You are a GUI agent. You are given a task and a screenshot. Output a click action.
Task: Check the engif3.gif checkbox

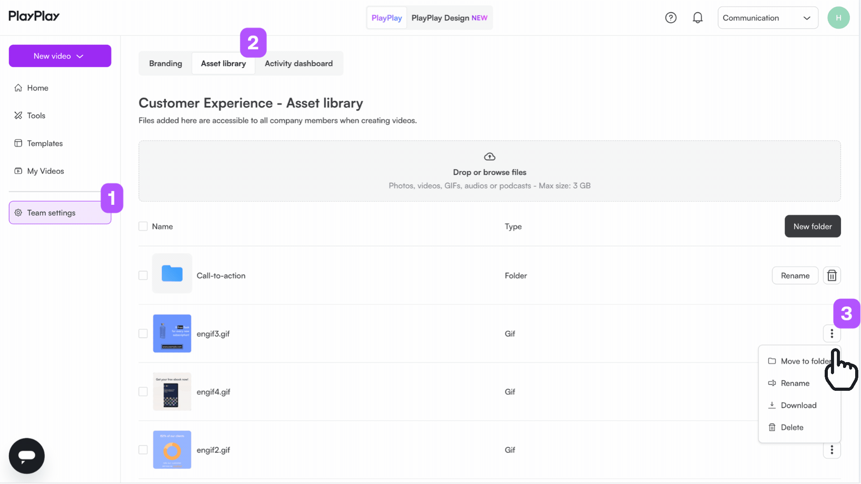pos(143,334)
